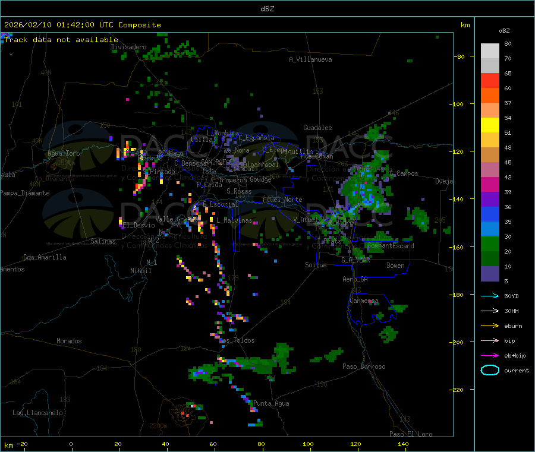
Task: Select the red swatch in the dBZ scale
Action: (x=490, y=80)
